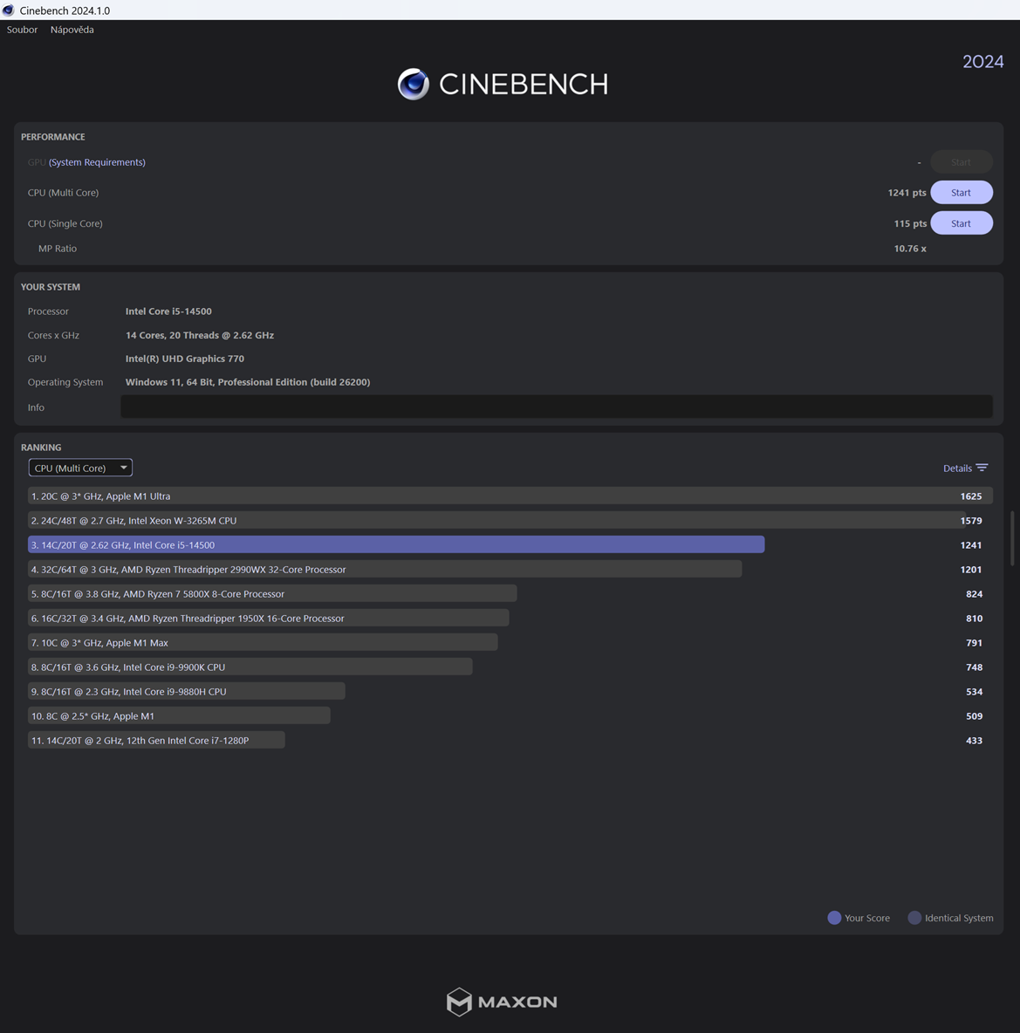Select the Apple M1 Ultra ranking entry

pyautogui.click(x=510, y=496)
